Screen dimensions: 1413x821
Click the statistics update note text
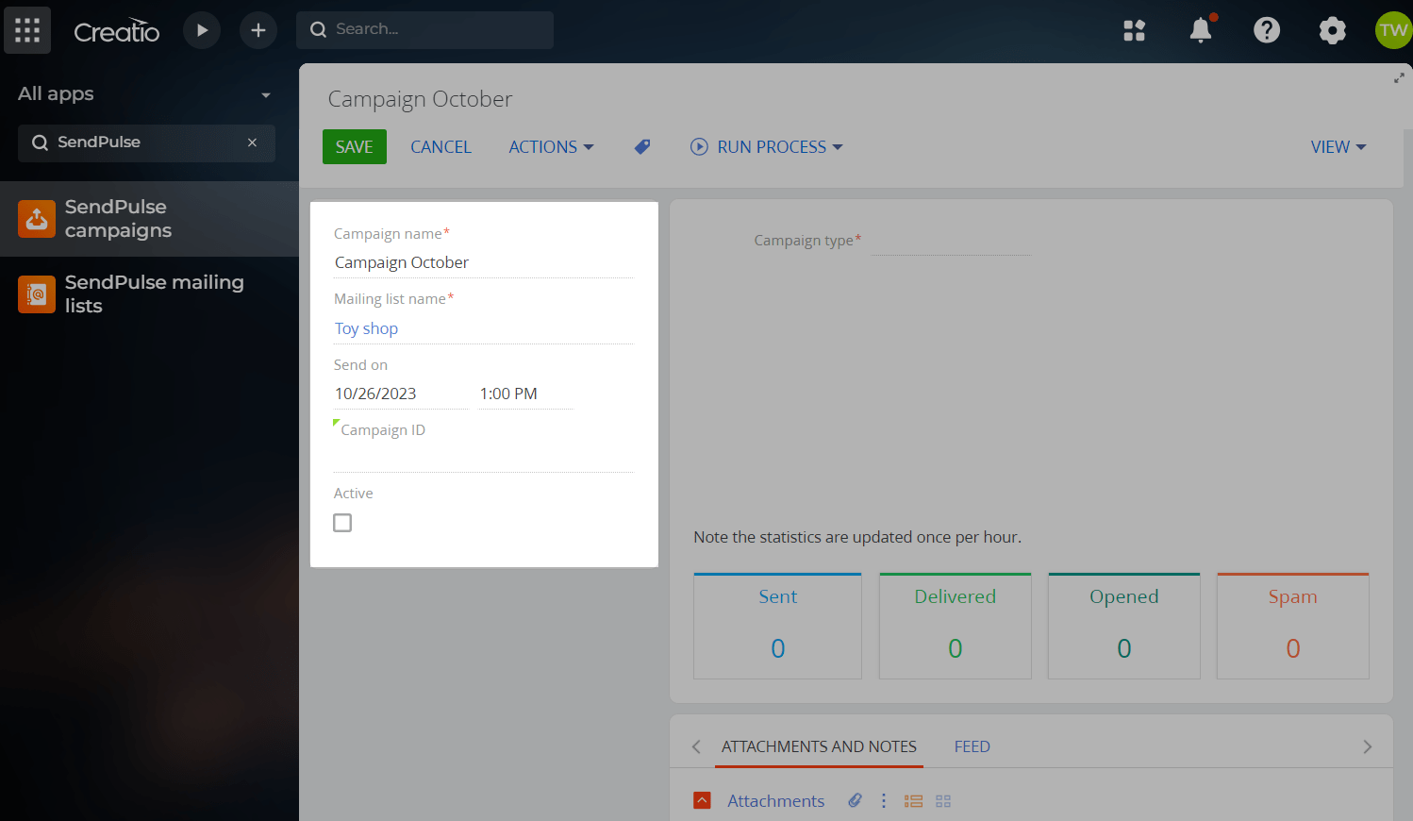857,537
